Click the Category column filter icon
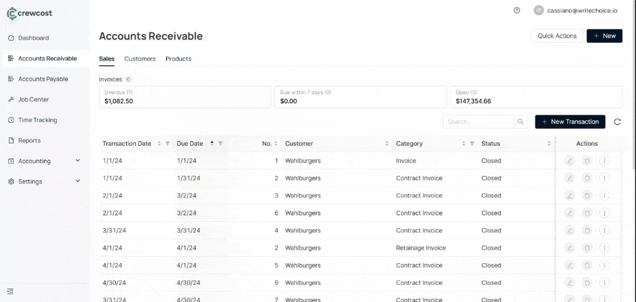Viewport: 636px width, 302px height. pos(472,143)
